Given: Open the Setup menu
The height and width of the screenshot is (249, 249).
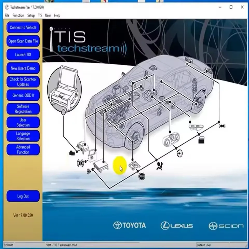Looking at the screenshot, I should tap(31, 15).
